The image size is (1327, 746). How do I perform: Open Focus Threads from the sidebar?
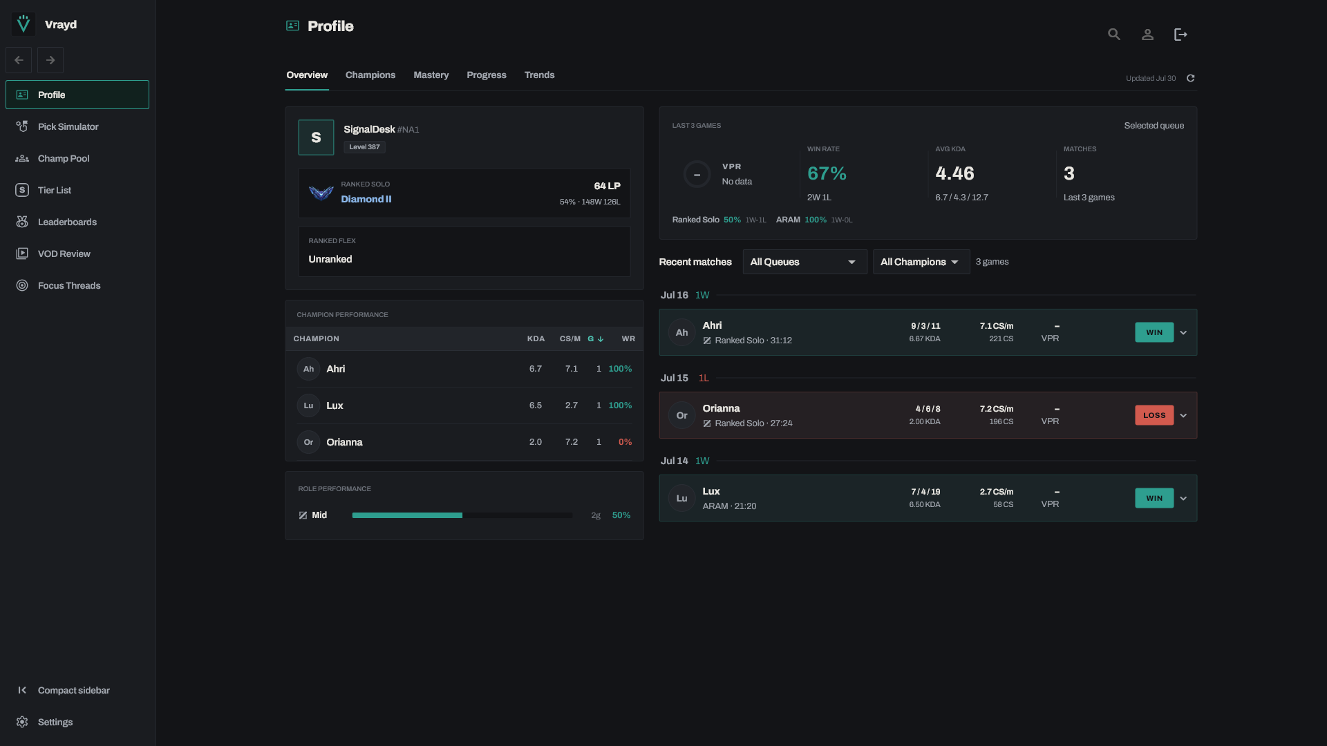(77, 285)
